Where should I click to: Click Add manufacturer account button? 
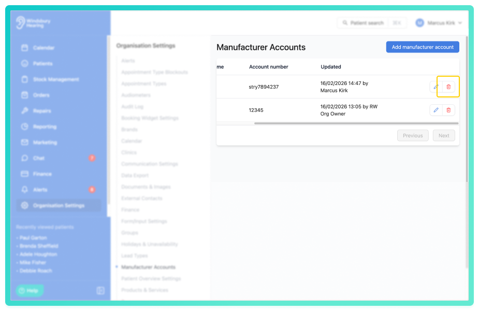(x=423, y=47)
